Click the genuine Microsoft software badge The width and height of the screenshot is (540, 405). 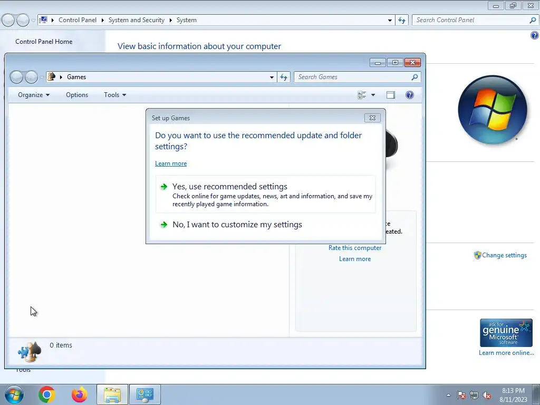[506, 333]
